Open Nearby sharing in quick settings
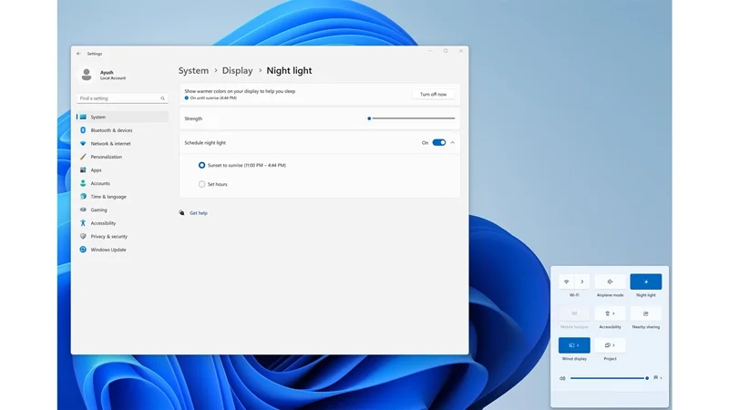Screen dimensions: 729x410 tap(646, 313)
